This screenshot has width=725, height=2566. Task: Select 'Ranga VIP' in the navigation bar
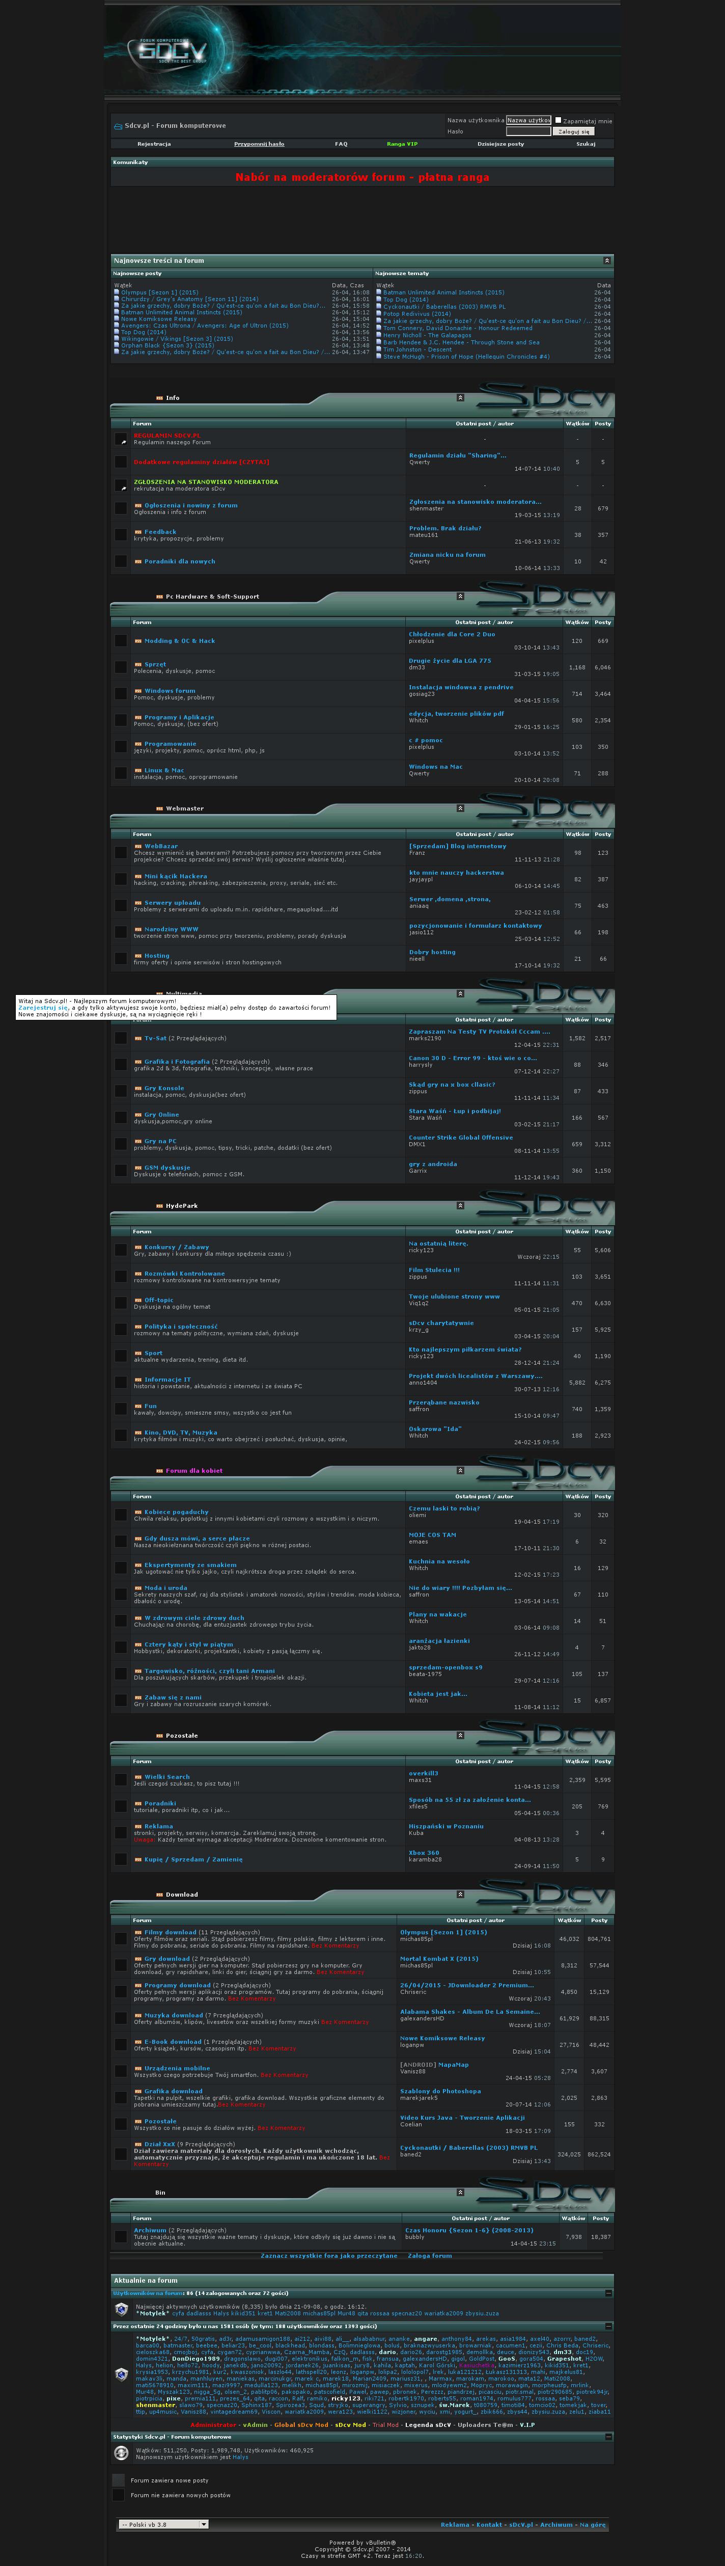pos(402,144)
